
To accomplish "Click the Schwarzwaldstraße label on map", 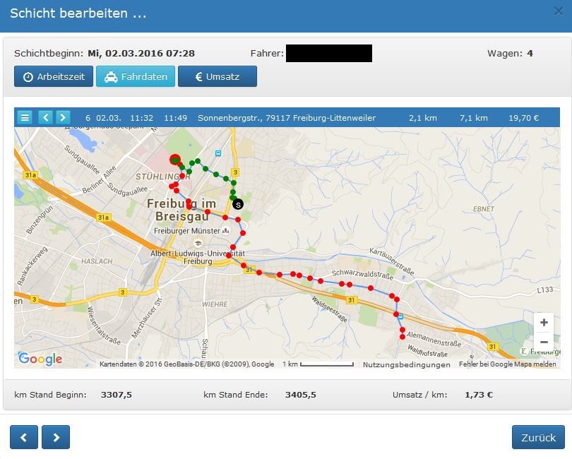I will click(362, 275).
